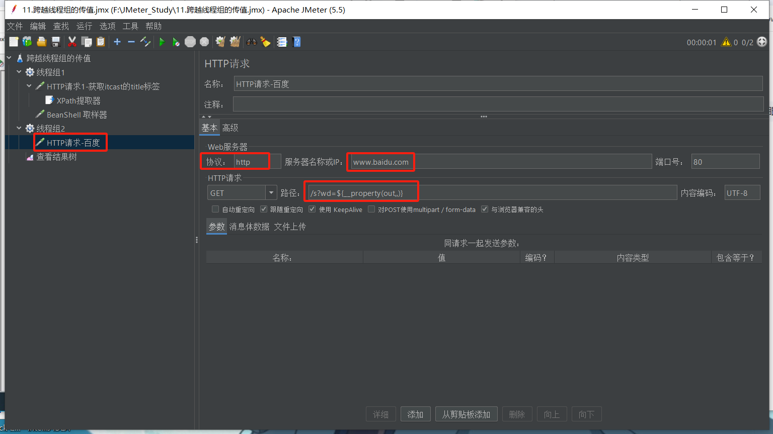773x434 pixels.
Task: Collapse the HTTP请求1 tree node arrow
Action: click(x=29, y=86)
